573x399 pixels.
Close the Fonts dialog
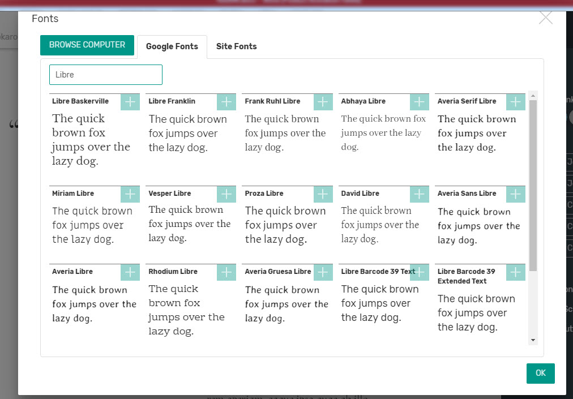pyautogui.click(x=545, y=18)
